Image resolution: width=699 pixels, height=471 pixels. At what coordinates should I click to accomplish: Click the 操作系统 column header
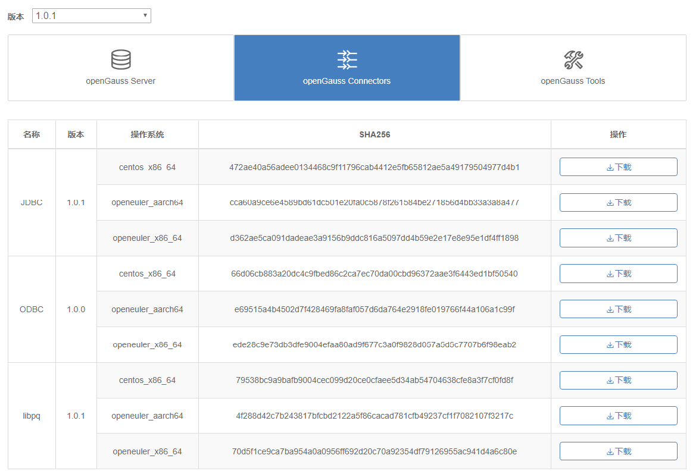(x=148, y=134)
